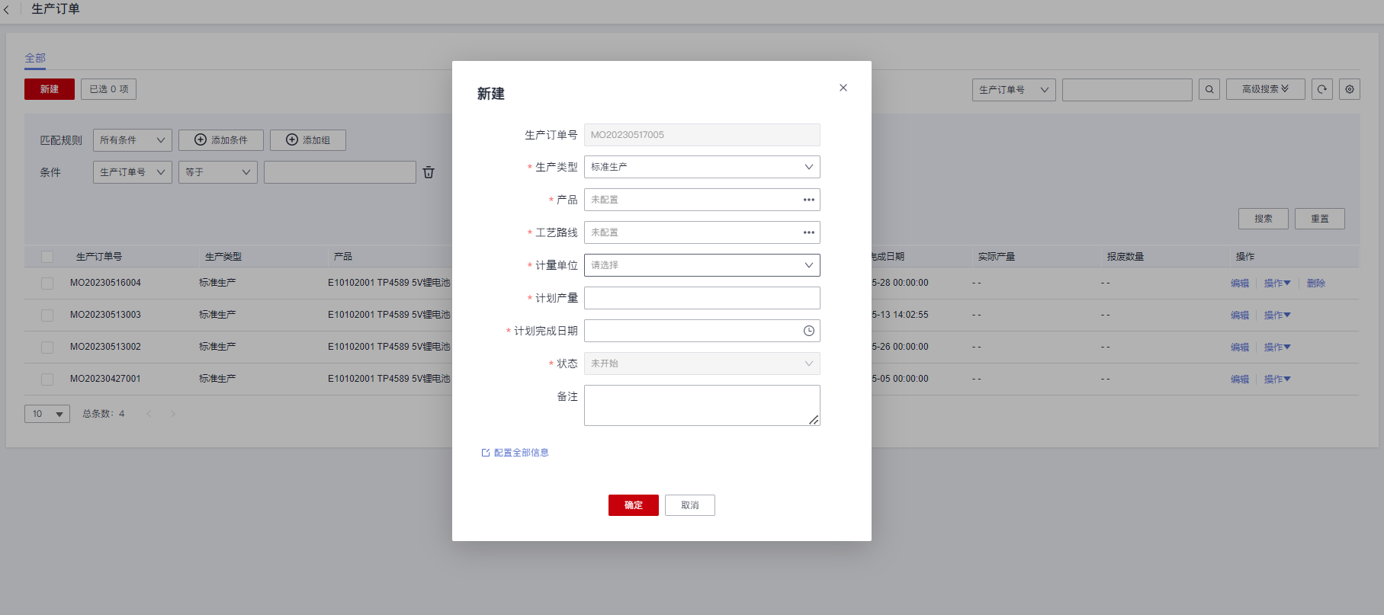This screenshot has height=615, width=1384.
Task: Delete the condition row with trash icon
Action: click(429, 172)
